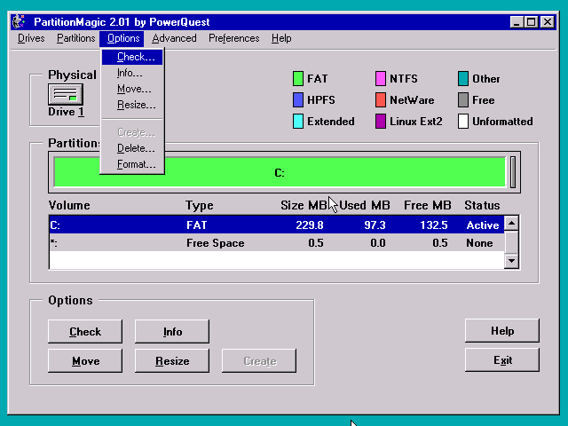Image resolution: width=568 pixels, height=426 pixels.
Task: Maximize the PartitionMagic window
Action: point(531,22)
